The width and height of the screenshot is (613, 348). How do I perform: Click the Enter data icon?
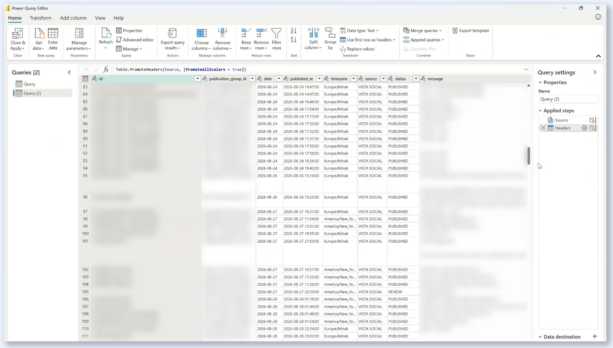[x=53, y=34]
